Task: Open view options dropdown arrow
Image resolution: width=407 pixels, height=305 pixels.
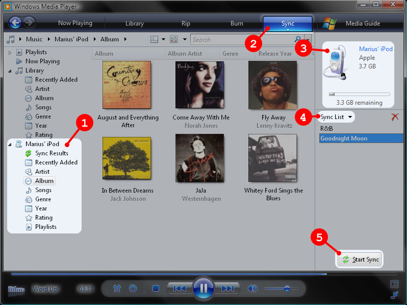Action: tap(185, 39)
